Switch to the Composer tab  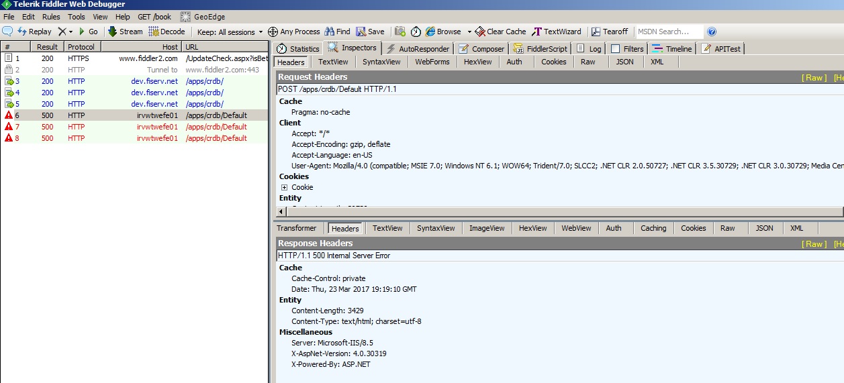481,48
